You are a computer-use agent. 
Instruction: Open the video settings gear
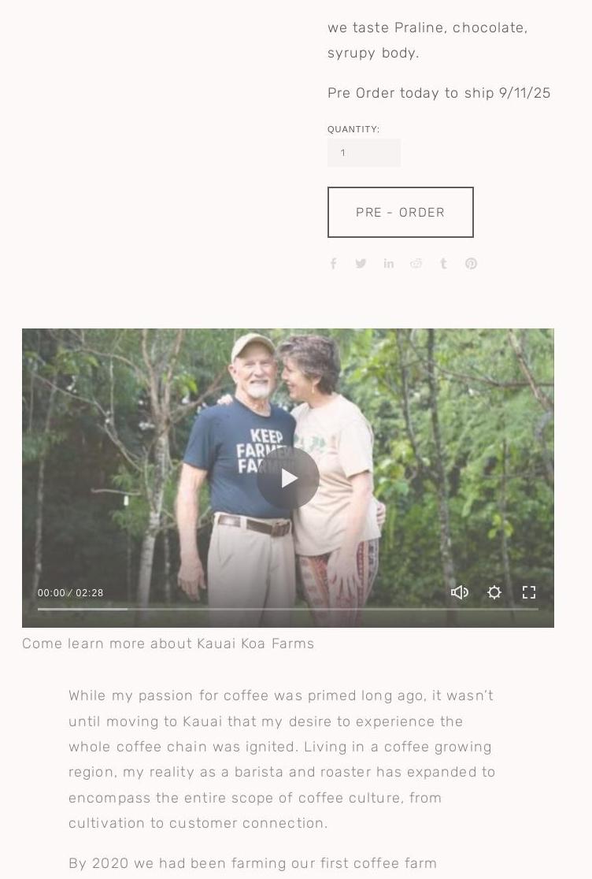[x=494, y=592]
